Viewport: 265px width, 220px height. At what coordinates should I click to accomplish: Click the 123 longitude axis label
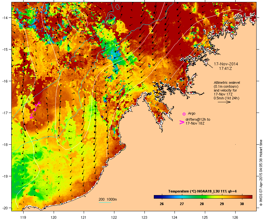(x=144, y=217)
